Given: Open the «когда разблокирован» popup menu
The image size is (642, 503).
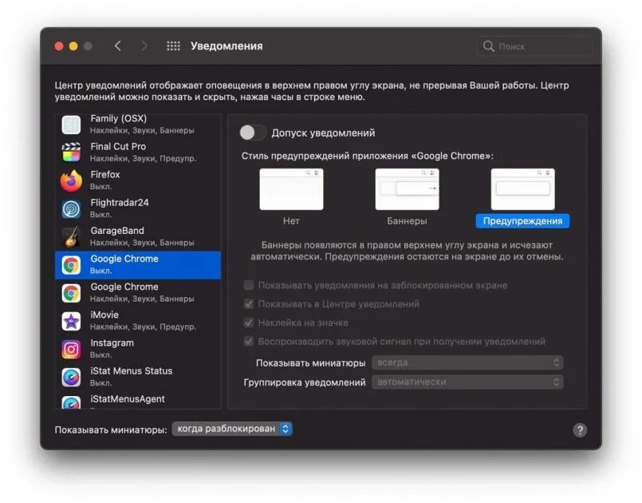Looking at the screenshot, I should click(x=232, y=429).
